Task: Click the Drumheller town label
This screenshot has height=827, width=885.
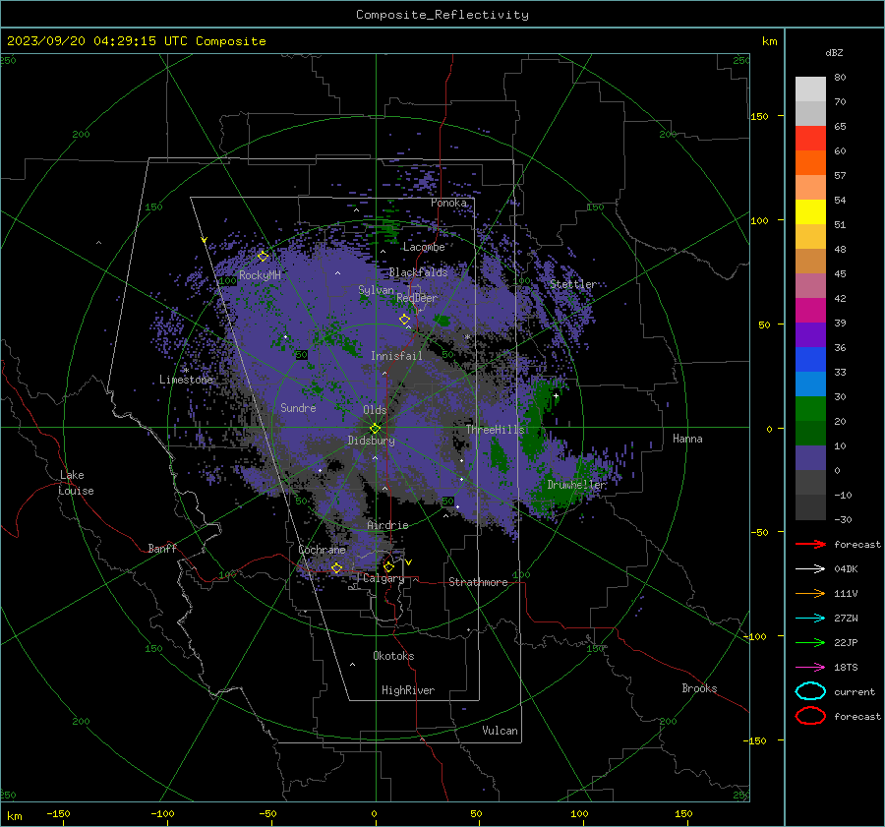Action: coord(576,485)
